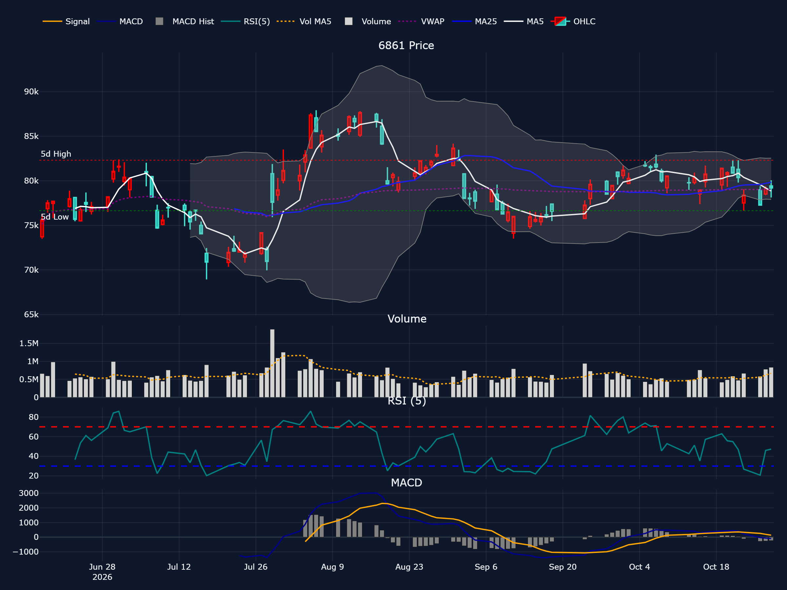Click the 'Jul 26' x-axis label
Screen dimensions: 787x590
256,567
